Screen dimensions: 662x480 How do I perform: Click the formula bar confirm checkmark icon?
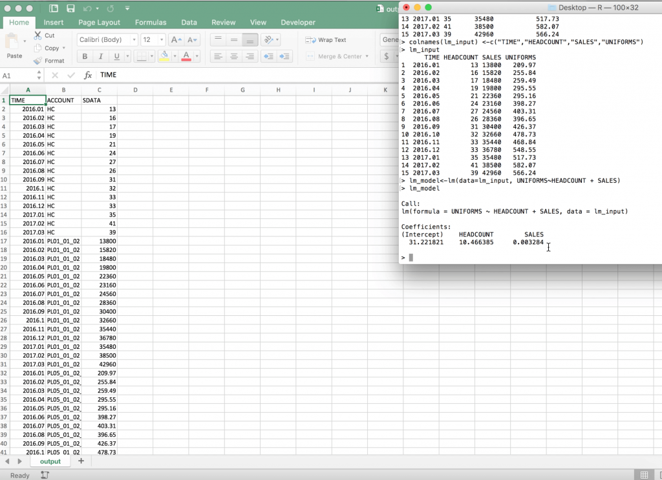(71, 75)
